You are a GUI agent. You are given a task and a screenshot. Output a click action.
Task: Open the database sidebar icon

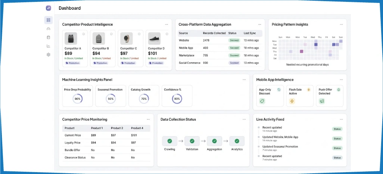click(49, 37)
